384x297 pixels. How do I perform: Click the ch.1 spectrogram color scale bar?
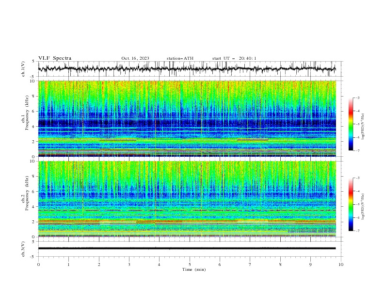[x=351, y=124]
